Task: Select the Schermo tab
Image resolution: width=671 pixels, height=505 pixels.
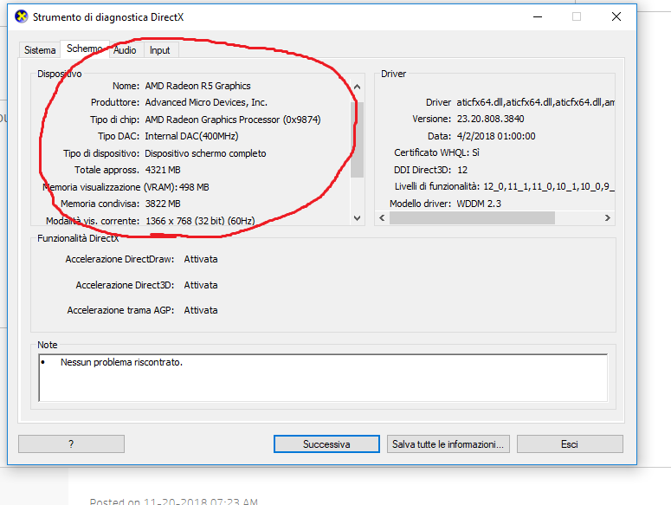Action: pos(84,49)
